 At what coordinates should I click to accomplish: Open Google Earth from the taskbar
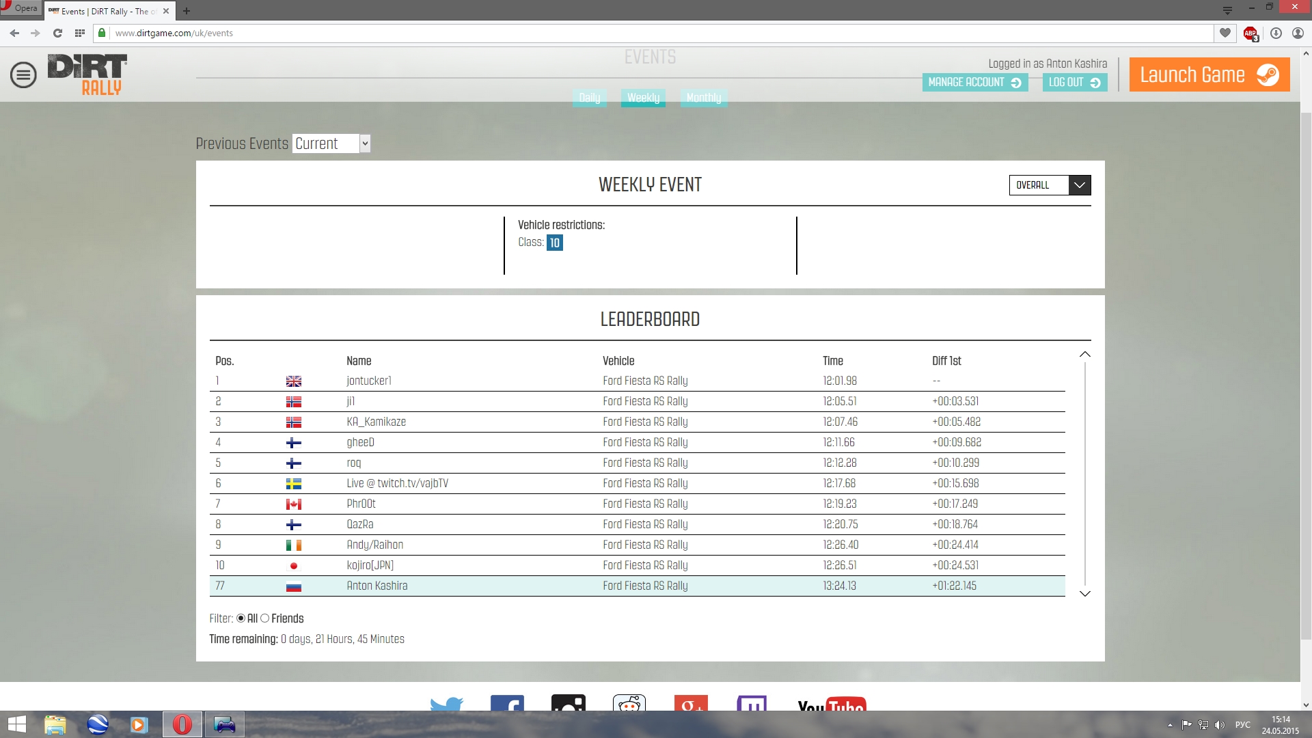(98, 724)
